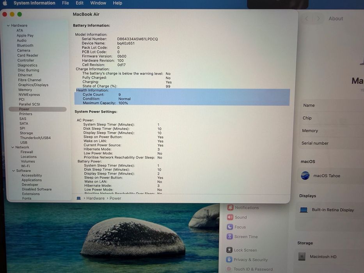Viewport: 364px width, 273px height.
Task: Select Volumes under Network
Action: click(x=28, y=161)
